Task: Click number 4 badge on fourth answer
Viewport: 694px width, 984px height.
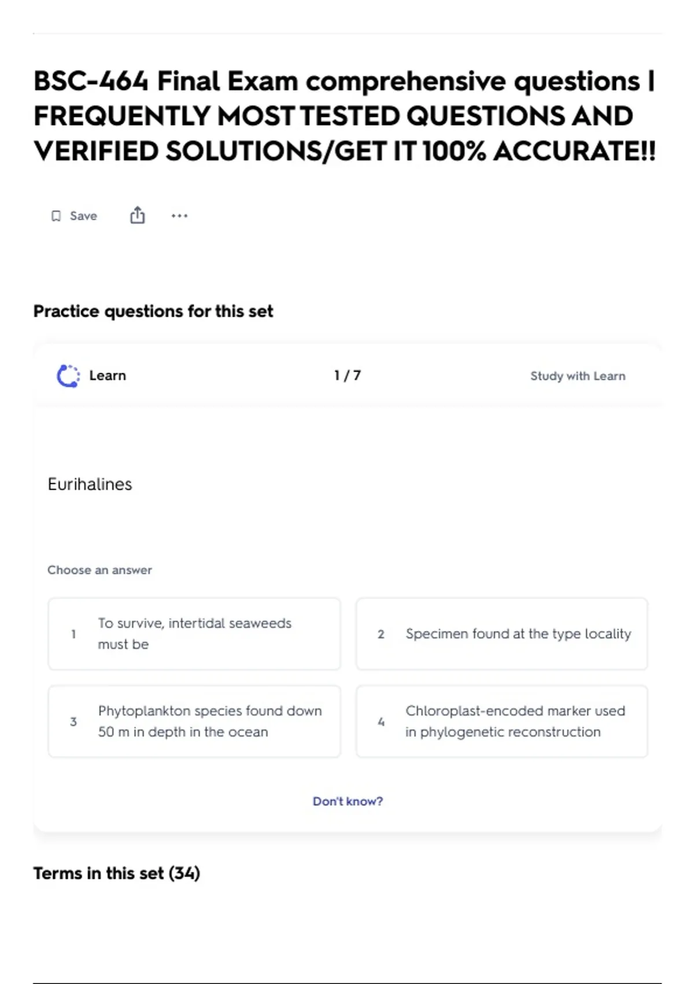Action: [x=381, y=722]
